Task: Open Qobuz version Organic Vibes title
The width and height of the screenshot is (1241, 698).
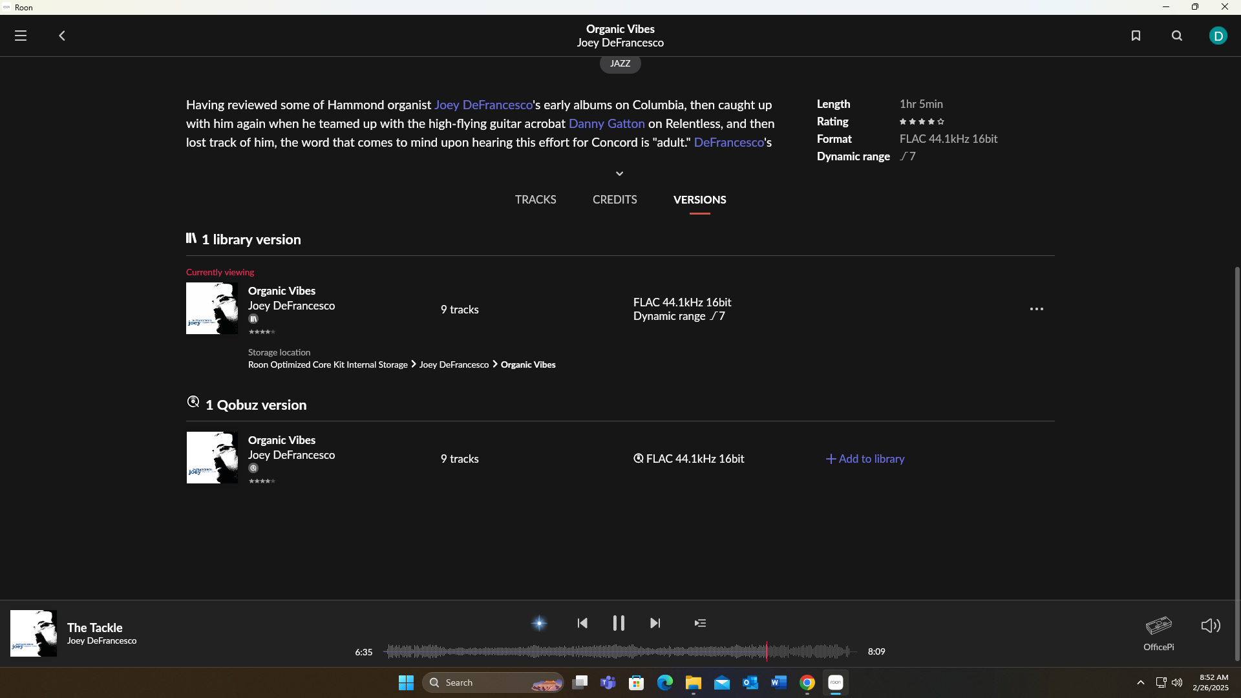Action: point(282,440)
